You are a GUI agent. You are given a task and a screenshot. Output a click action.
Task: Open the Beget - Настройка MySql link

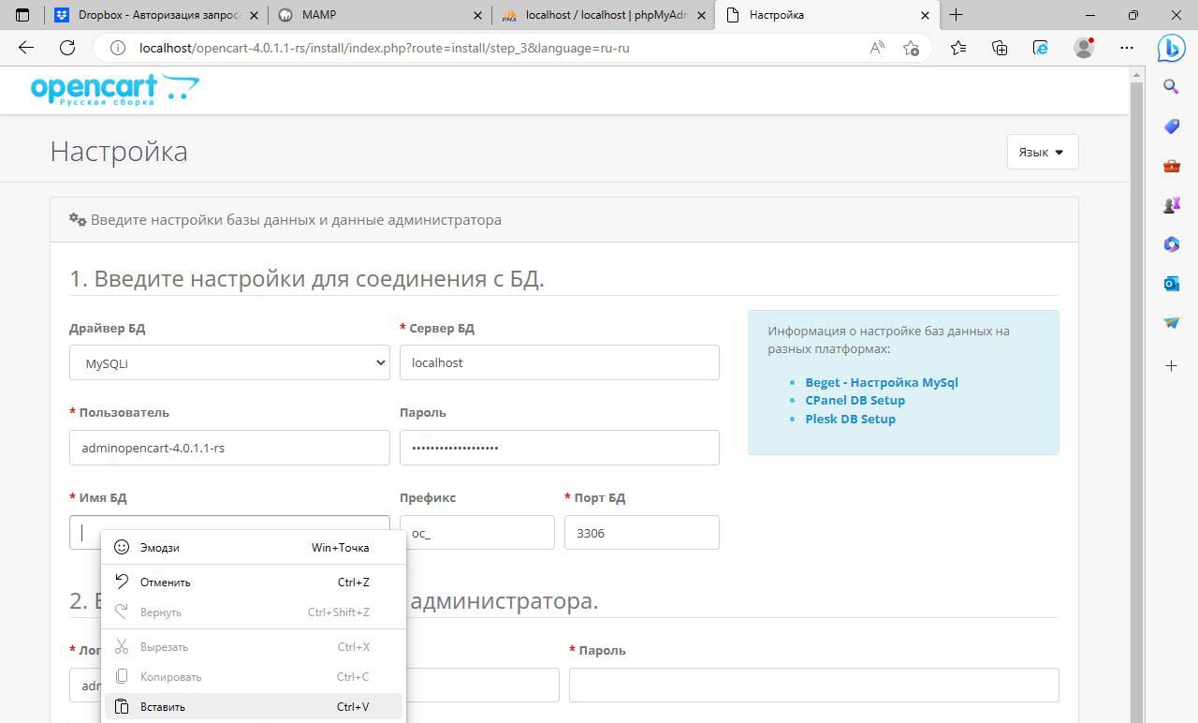(881, 382)
